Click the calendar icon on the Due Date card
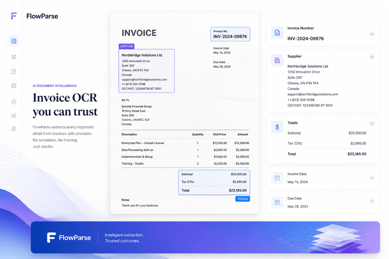This screenshot has width=389, height=259. point(277,202)
